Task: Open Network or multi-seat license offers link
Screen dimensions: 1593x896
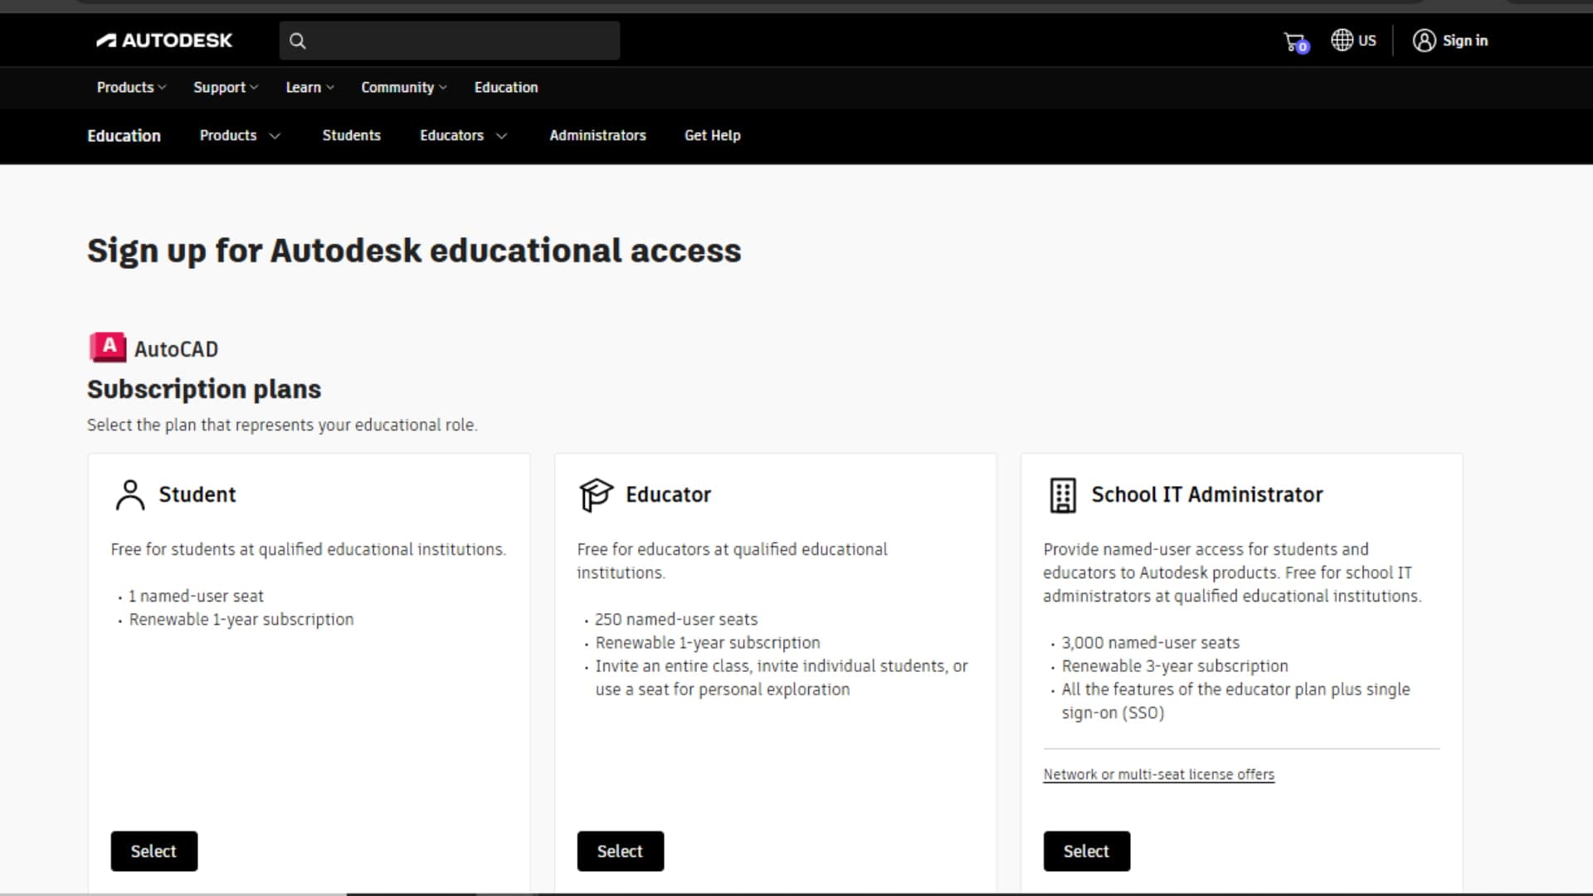Action: click(x=1158, y=774)
